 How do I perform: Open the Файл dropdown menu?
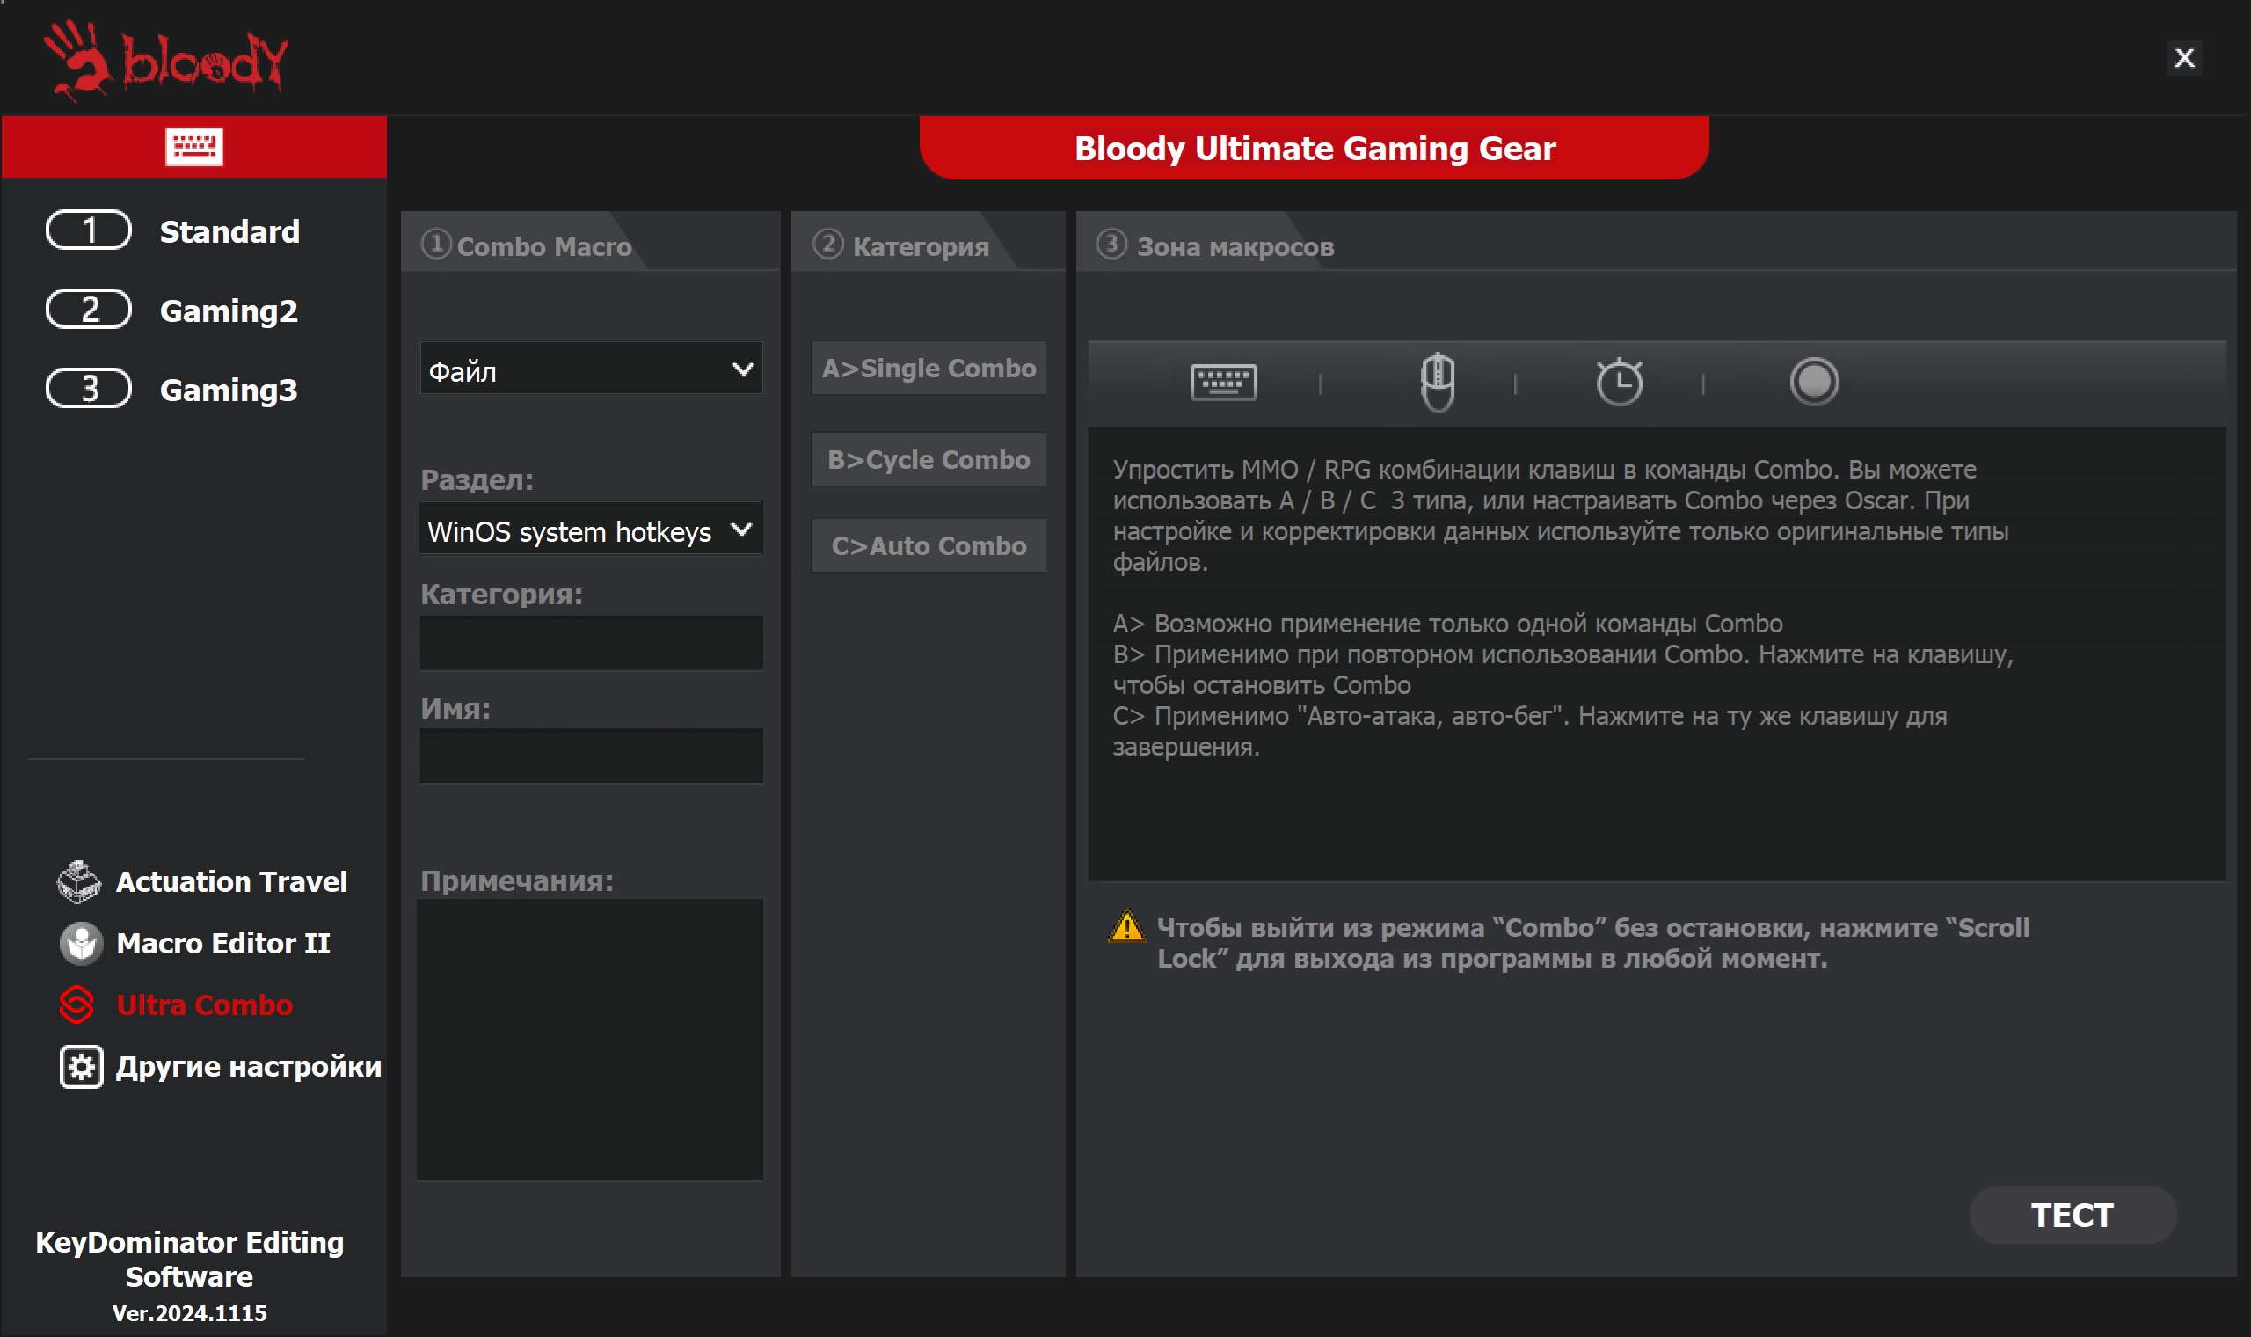pyautogui.click(x=591, y=369)
